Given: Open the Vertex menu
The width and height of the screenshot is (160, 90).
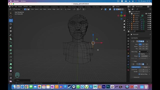Looking at the screenshot, I should click(x=49, y=9).
